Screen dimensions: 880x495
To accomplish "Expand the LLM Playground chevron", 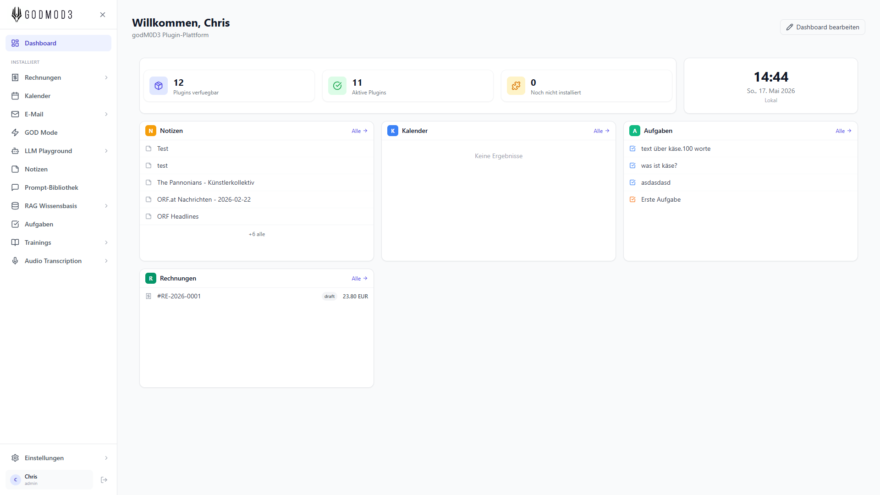I will [x=106, y=151].
